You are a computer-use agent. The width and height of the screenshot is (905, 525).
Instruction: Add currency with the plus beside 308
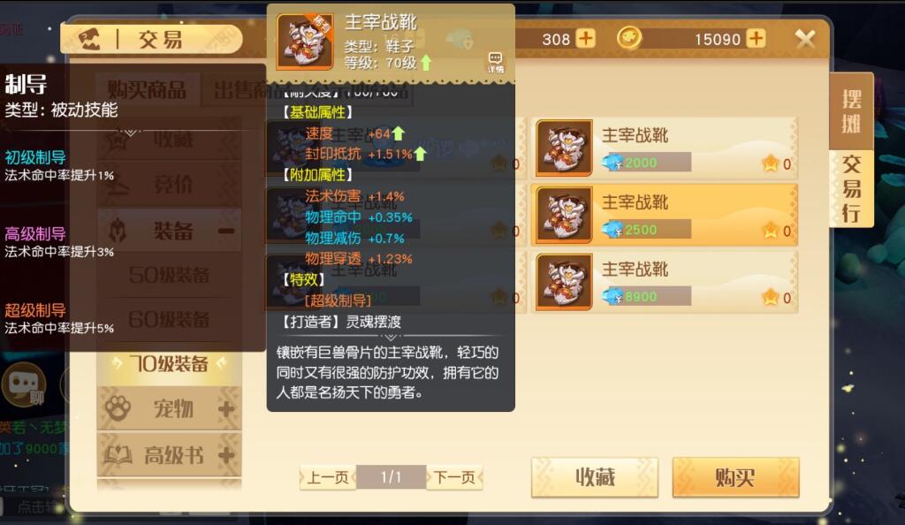[586, 39]
